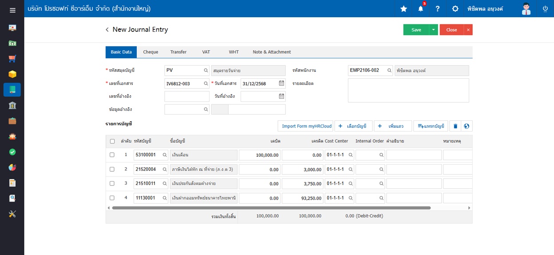Image resolution: width=554 pixels, height=255 pixels.
Task: Click the รายละเอียด details text area
Action: pos(408,90)
